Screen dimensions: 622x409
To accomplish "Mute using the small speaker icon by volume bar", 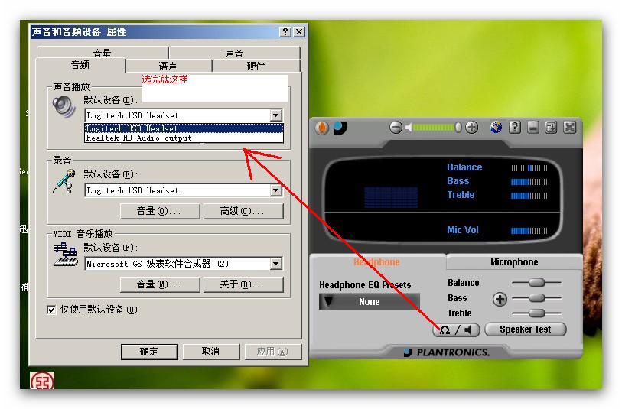I will 409,128.
